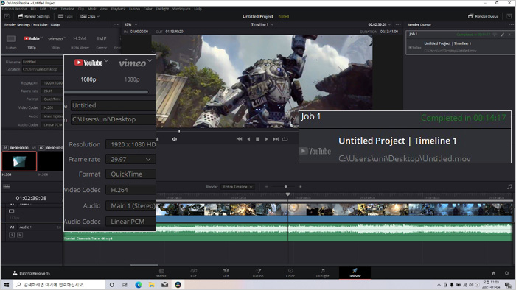Open the Timeline 1 selector dropdown
This screenshot has height=290, width=516.
click(262, 24)
